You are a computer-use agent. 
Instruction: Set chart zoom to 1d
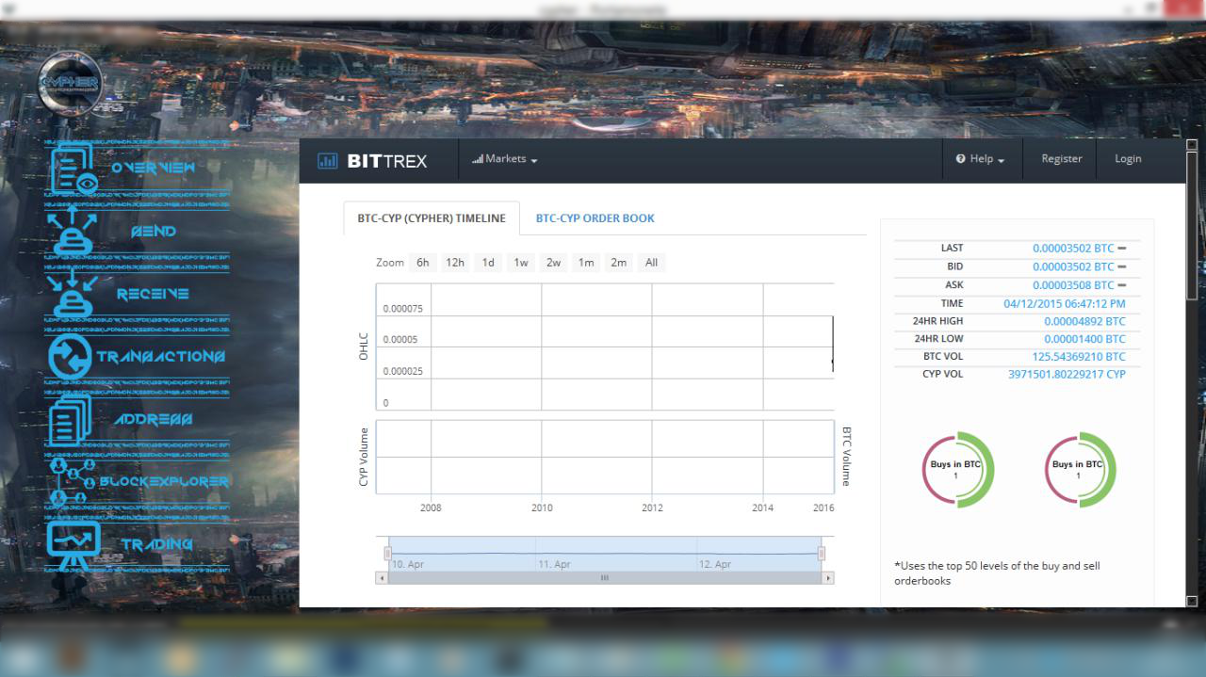(x=488, y=263)
